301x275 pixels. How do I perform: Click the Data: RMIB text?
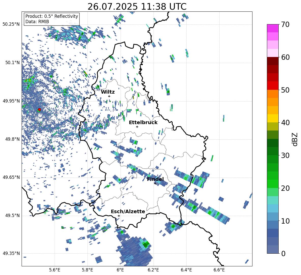click(37, 22)
